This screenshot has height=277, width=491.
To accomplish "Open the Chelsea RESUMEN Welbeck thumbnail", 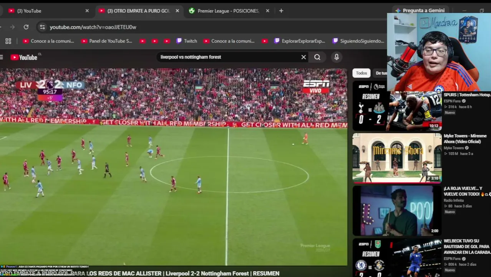I will pyautogui.click(x=397, y=258).
